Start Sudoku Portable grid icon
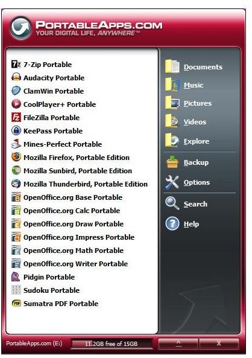 pyautogui.click(x=16, y=290)
